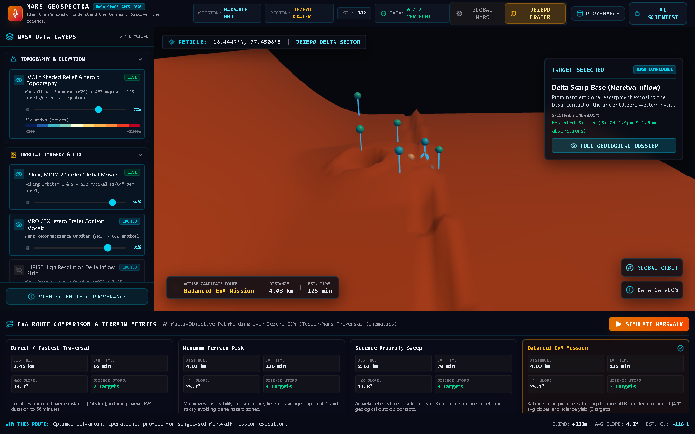Open the Provenance panel
The width and height of the screenshot is (695, 434).
pyautogui.click(x=598, y=14)
